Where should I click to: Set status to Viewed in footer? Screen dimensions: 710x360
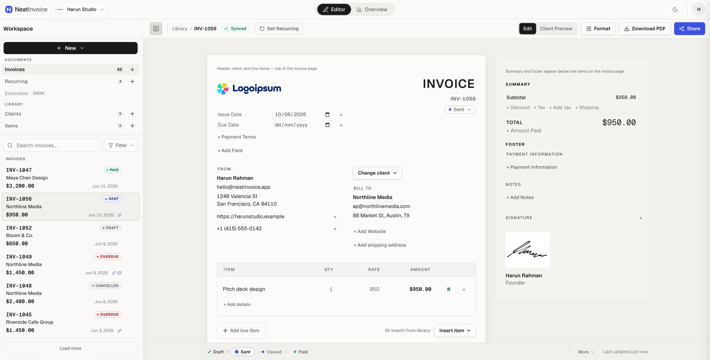tap(272, 352)
